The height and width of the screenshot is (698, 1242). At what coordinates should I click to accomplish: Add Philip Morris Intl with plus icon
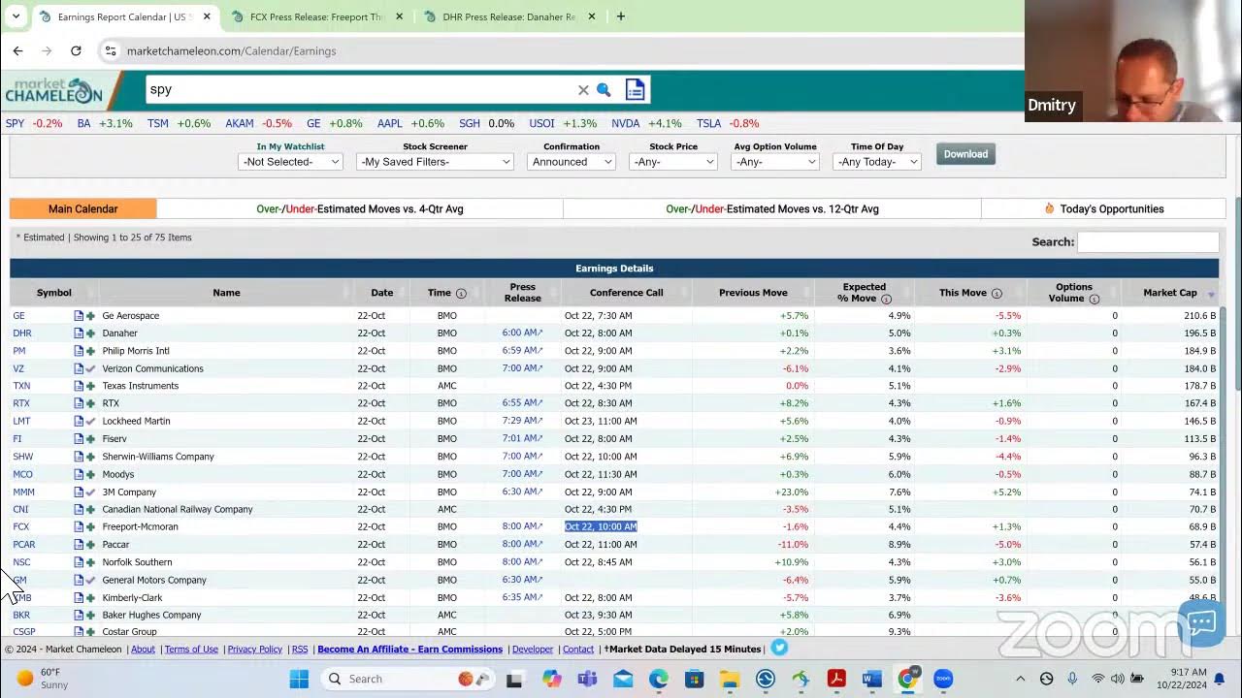pos(90,351)
